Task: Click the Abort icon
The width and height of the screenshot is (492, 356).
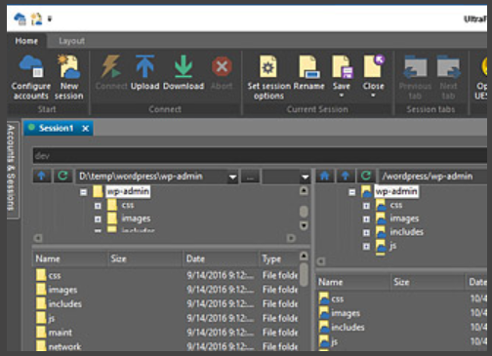Action: pos(222,66)
